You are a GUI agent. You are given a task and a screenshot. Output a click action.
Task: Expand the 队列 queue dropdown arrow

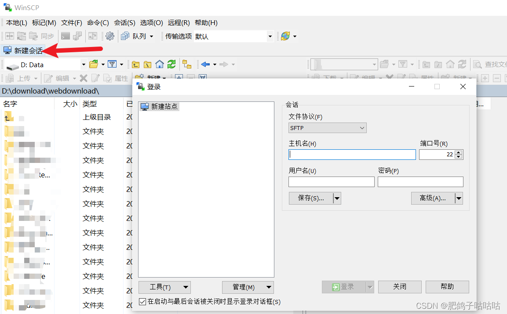151,36
